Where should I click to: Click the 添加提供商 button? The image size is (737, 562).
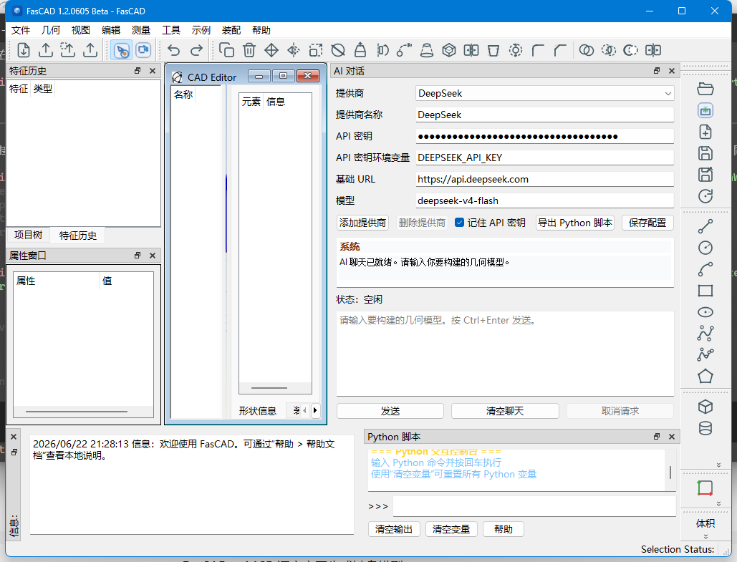[362, 223]
